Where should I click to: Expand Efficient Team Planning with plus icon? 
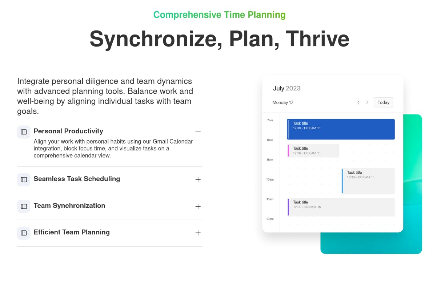point(198,233)
